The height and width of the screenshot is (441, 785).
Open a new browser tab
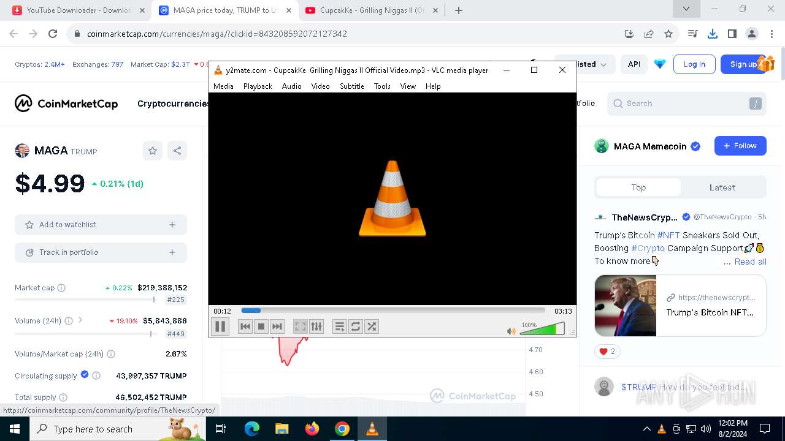tap(458, 10)
